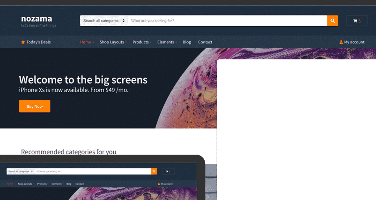Click the user icon beside My account
This screenshot has height=200, width=376.
(341, 42)
